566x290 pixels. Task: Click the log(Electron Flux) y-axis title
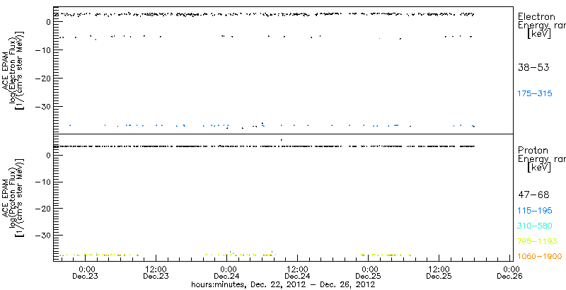[x=13, y=70]
